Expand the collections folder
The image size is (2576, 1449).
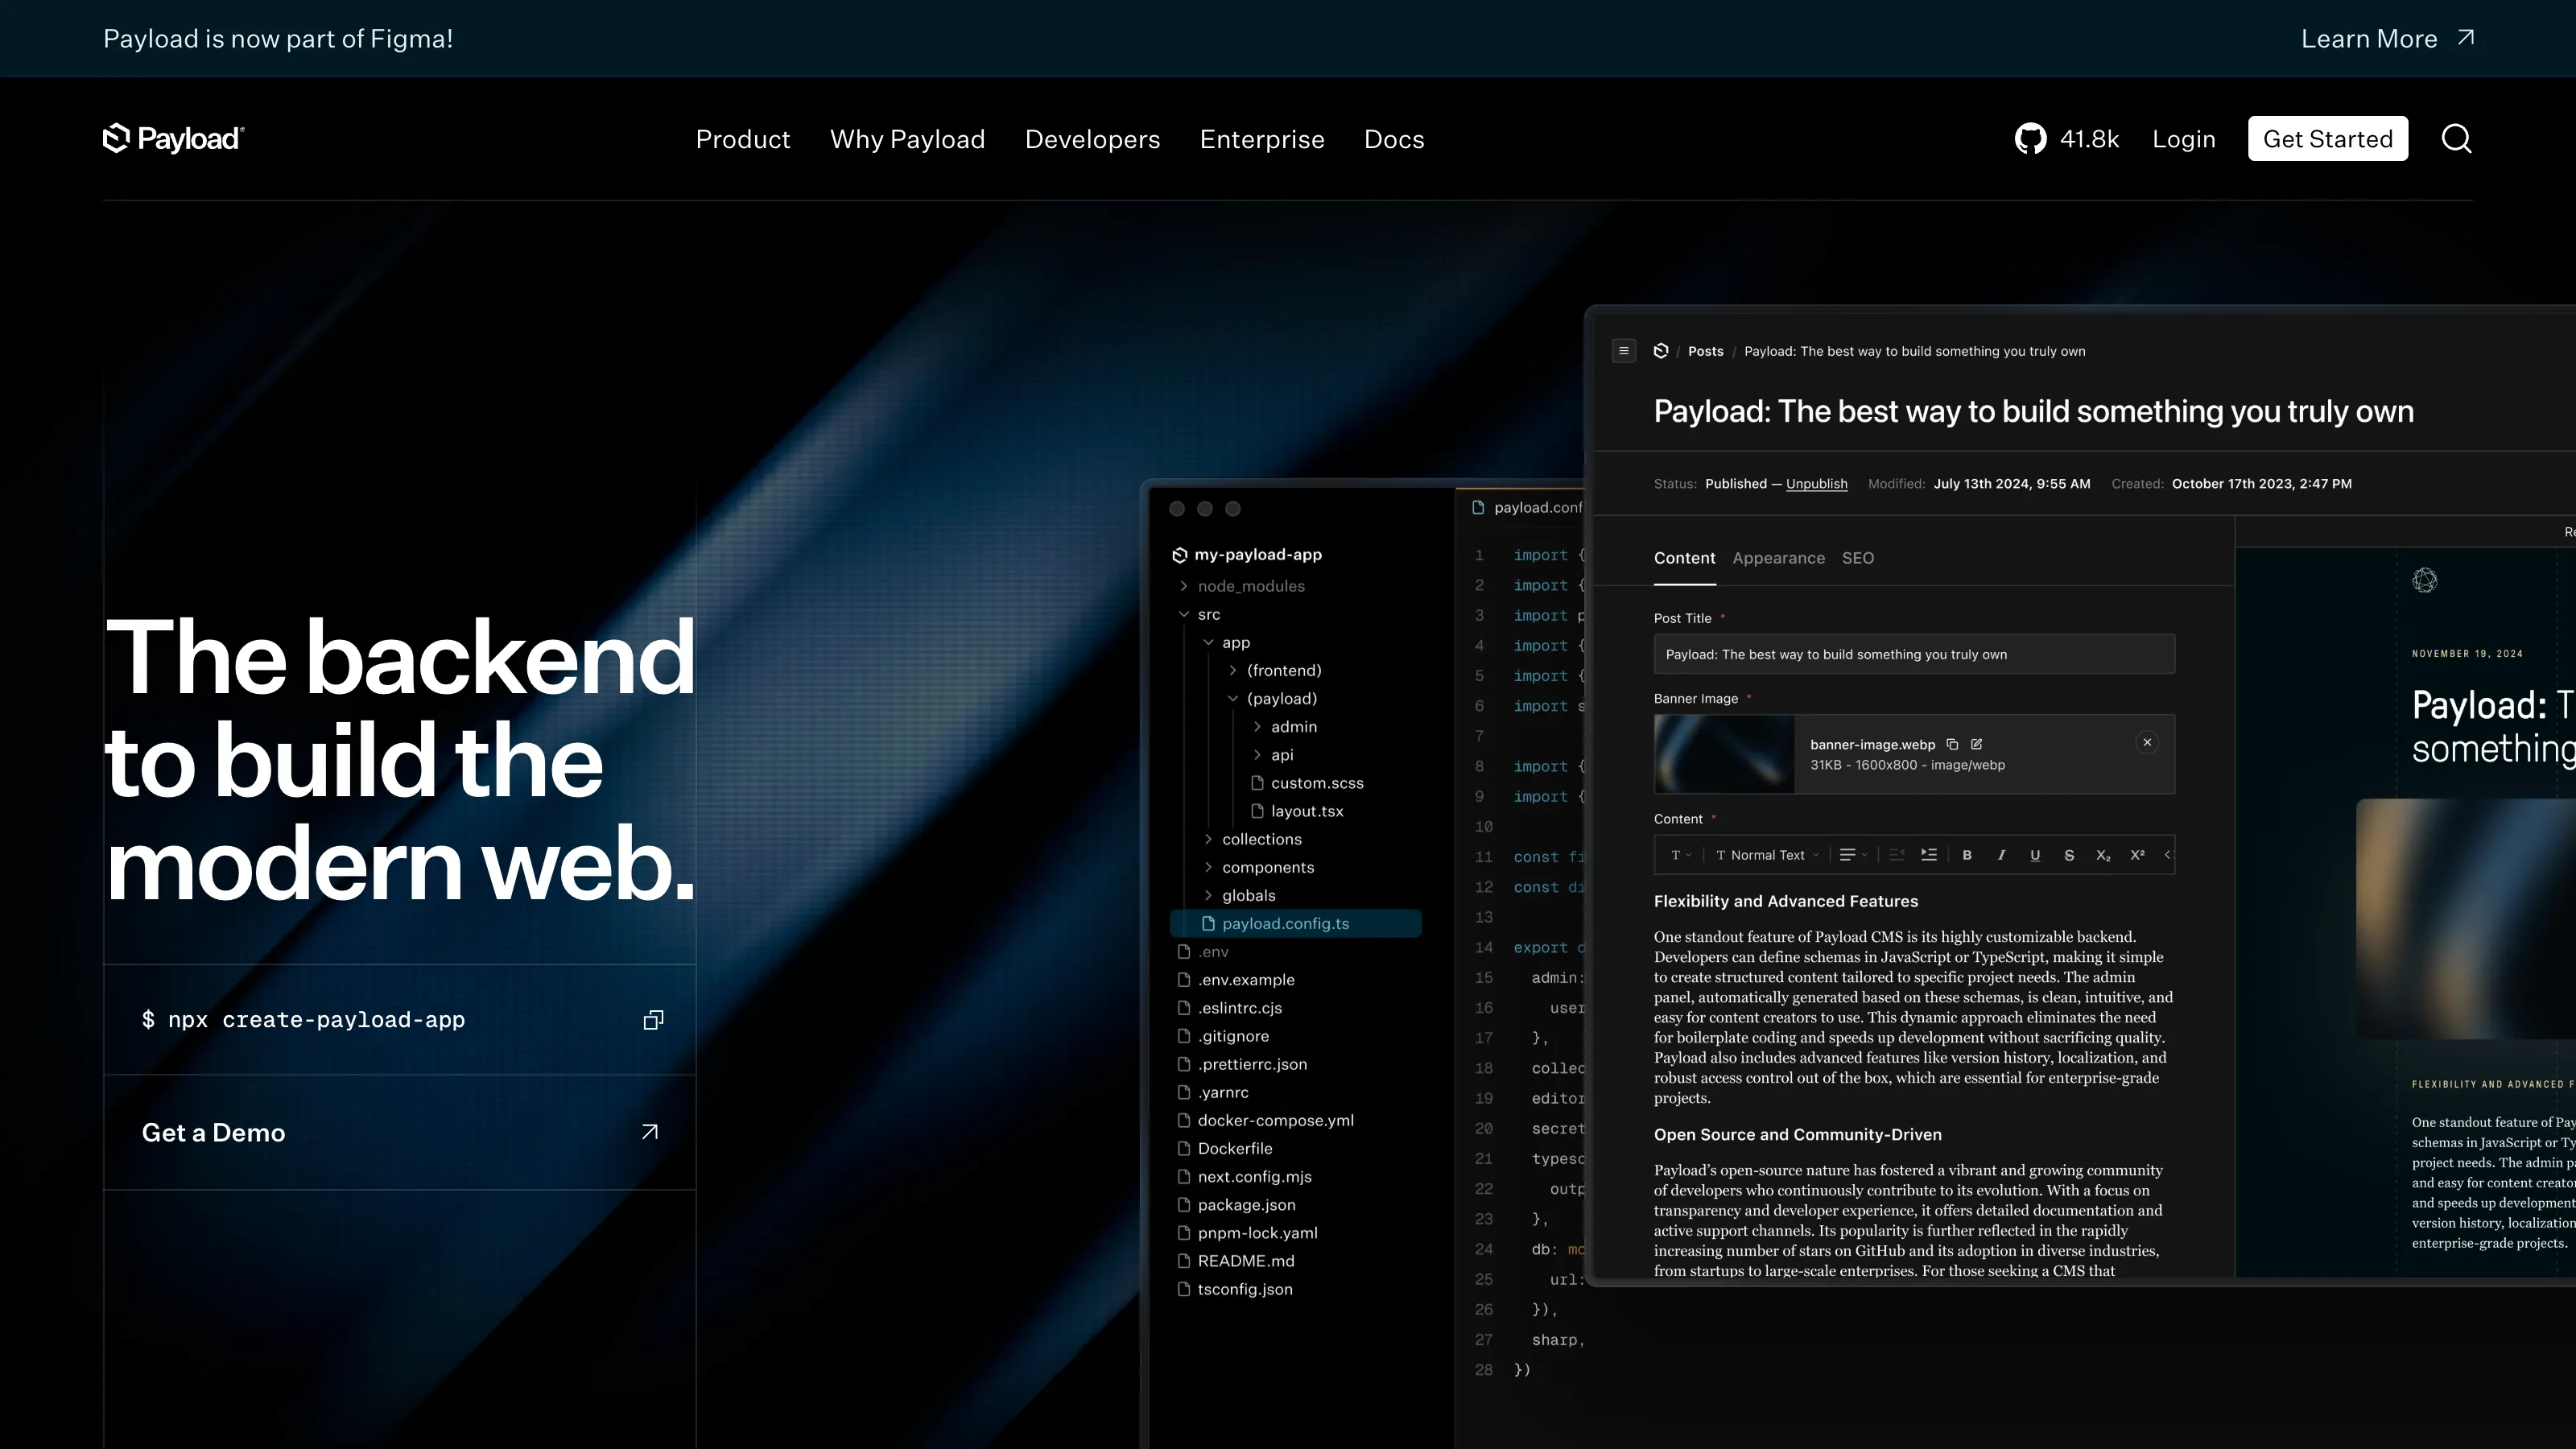(x=1209, y=839)
